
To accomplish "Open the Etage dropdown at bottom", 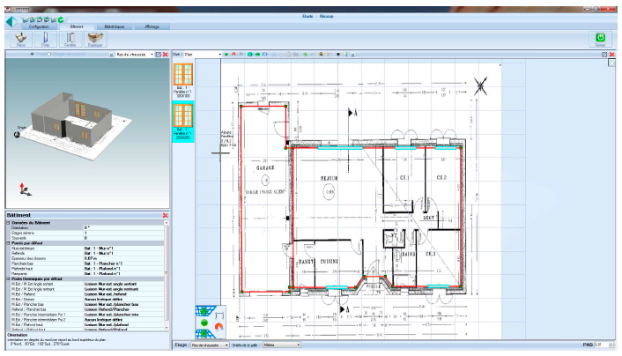I will pos(226,345).
